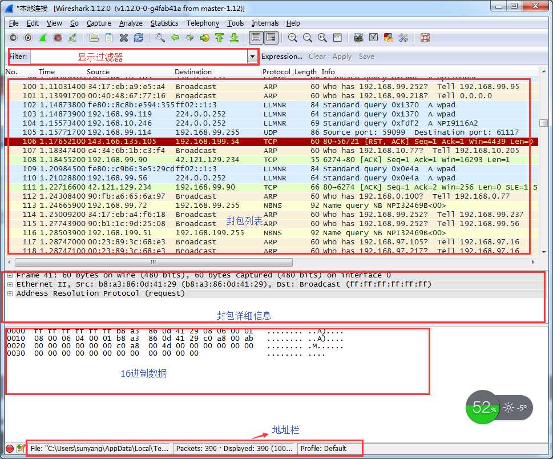
Task: Click the packet list vertical scrollbar thumb
Action: click(x=543, y=123)
